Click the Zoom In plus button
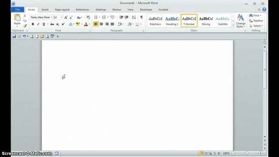Viewport: 279px width, 157px height. pyautogui.click(x=260, y=153)
